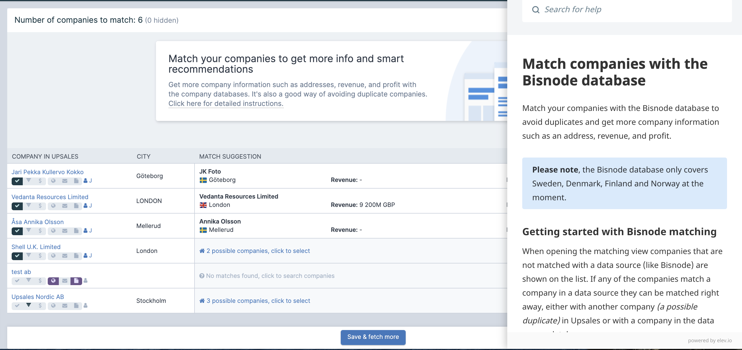
Task: Click the powered by elev.io link
Action: click(x=710, y=341)
